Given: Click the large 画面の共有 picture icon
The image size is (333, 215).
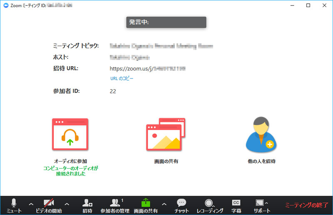Looking at the screenshot, I should [165, 134].
